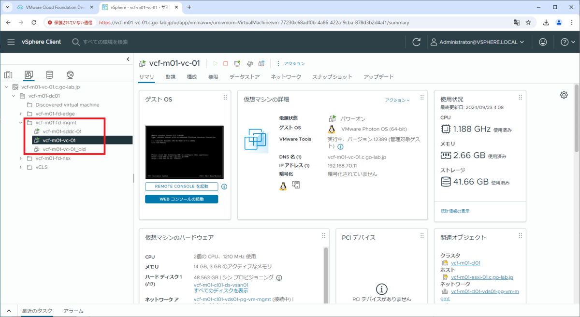
Task: Open Chrome downloads icon
Action: 546,22
